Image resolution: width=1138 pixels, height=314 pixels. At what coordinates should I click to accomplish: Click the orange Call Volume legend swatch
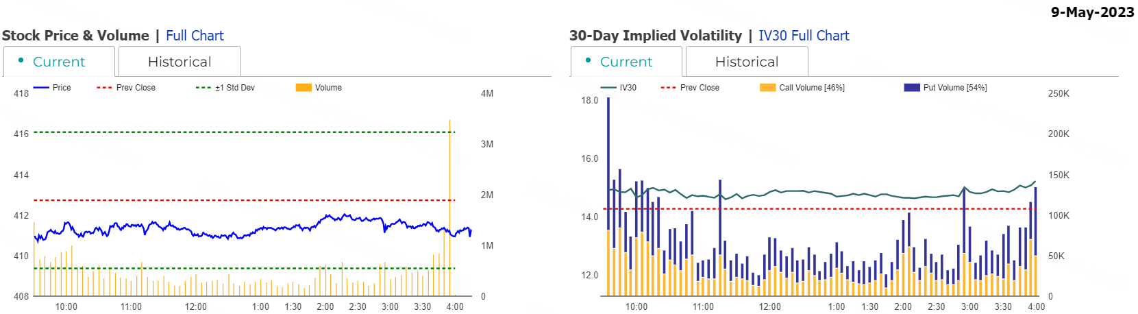point(767,88)
